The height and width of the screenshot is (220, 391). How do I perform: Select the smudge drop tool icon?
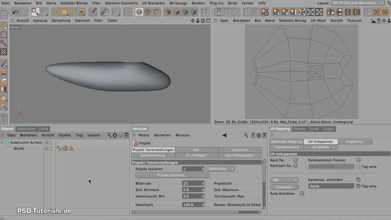(x=4, y=98)
